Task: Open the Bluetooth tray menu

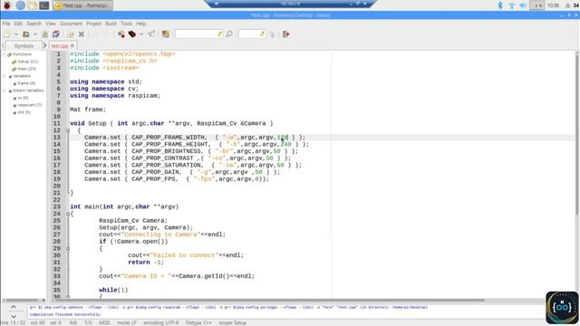Action: tap(500, 5)
